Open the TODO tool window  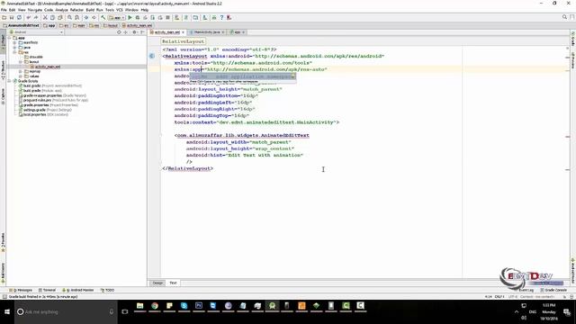[x=108, y=290]
